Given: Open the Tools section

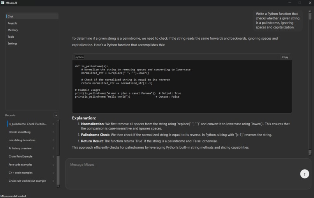Looking at the screenshot, I should [x=32, y=37].
